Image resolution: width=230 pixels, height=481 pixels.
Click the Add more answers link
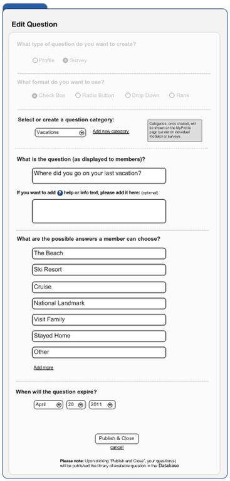click(x=43, y=367)
